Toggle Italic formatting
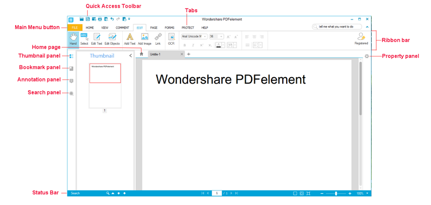 point(193,45)
